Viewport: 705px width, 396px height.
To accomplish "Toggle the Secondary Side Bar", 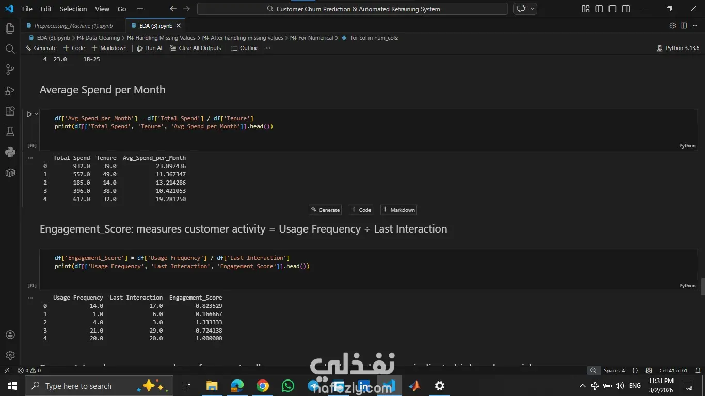I will 626,9.
